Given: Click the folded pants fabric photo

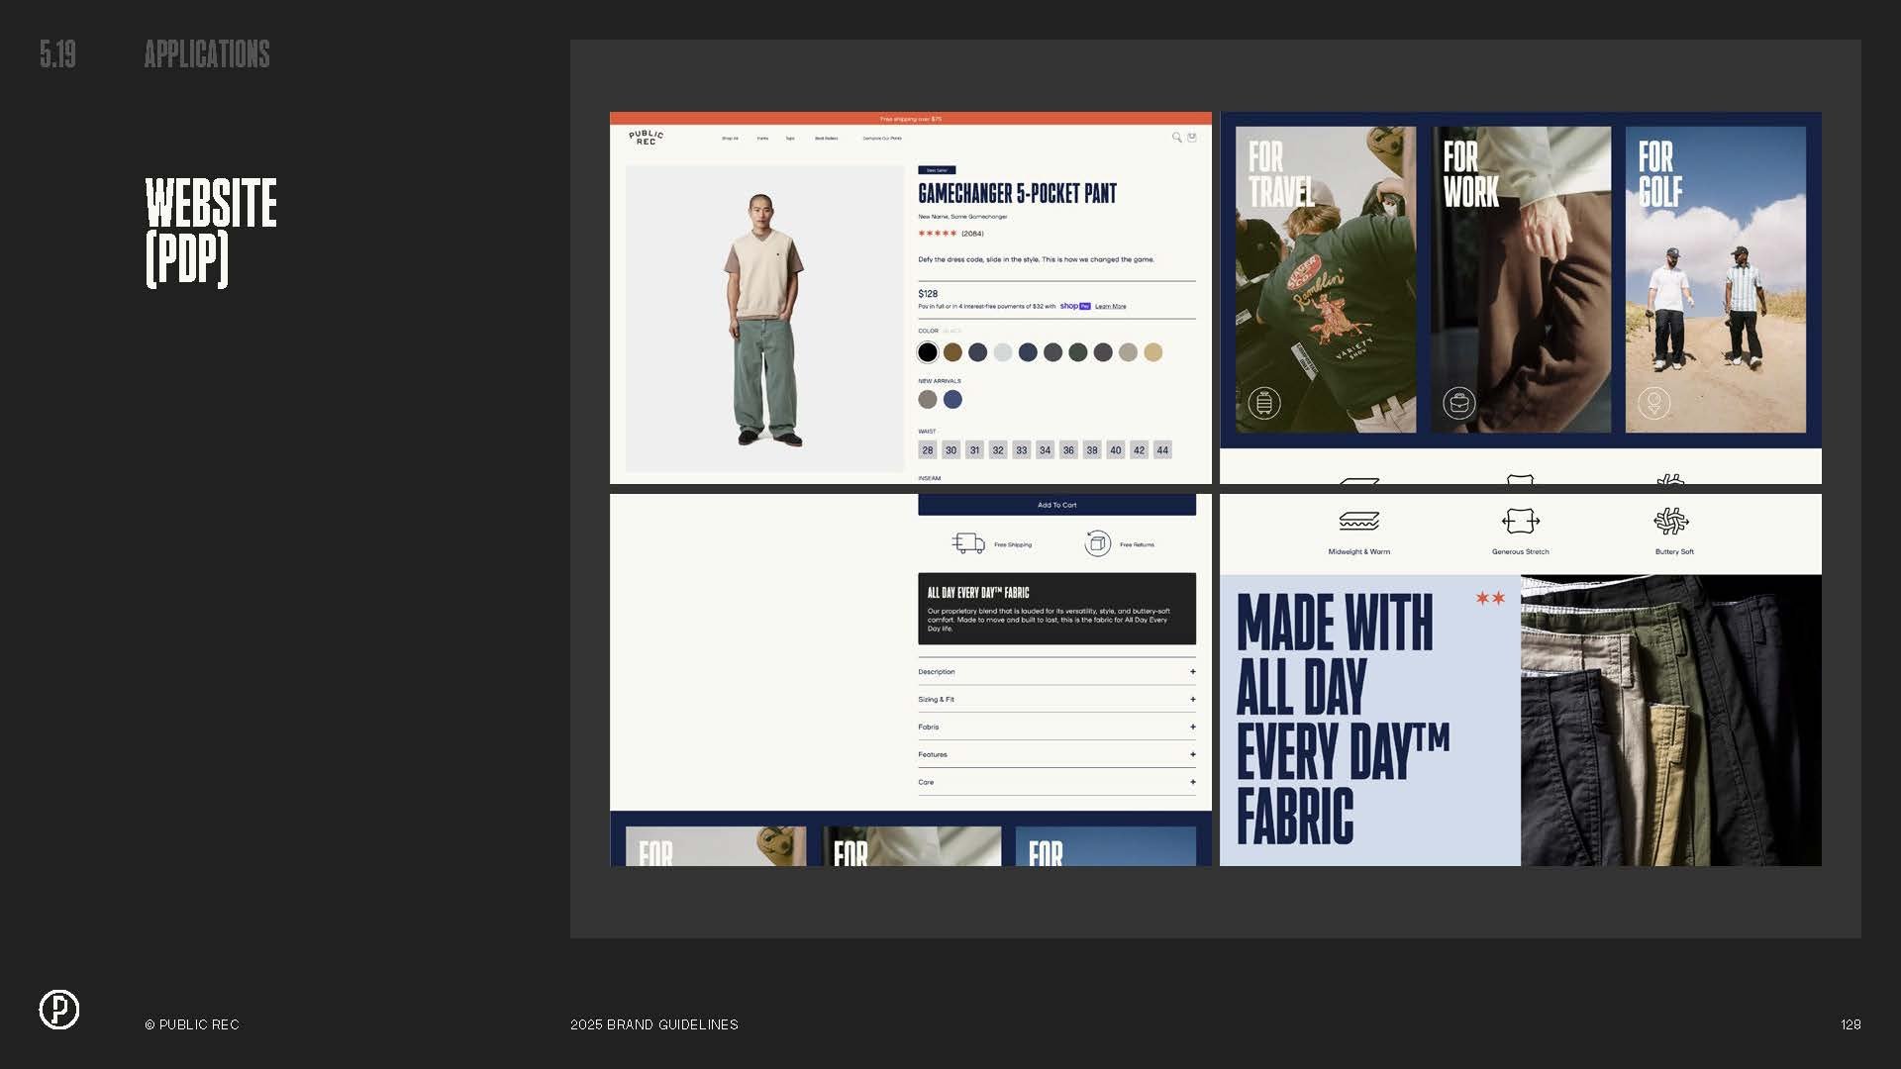Looking at the screenshot, I should pyautogui.click(x=1671, y=721).
